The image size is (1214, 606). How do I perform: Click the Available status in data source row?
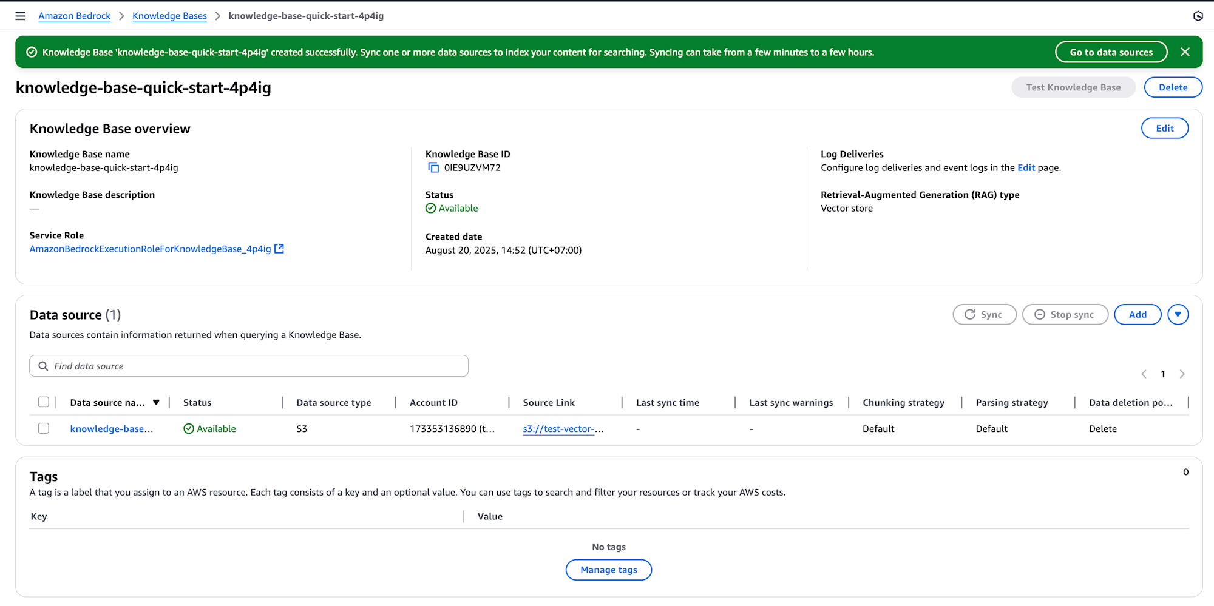[209, 429]
